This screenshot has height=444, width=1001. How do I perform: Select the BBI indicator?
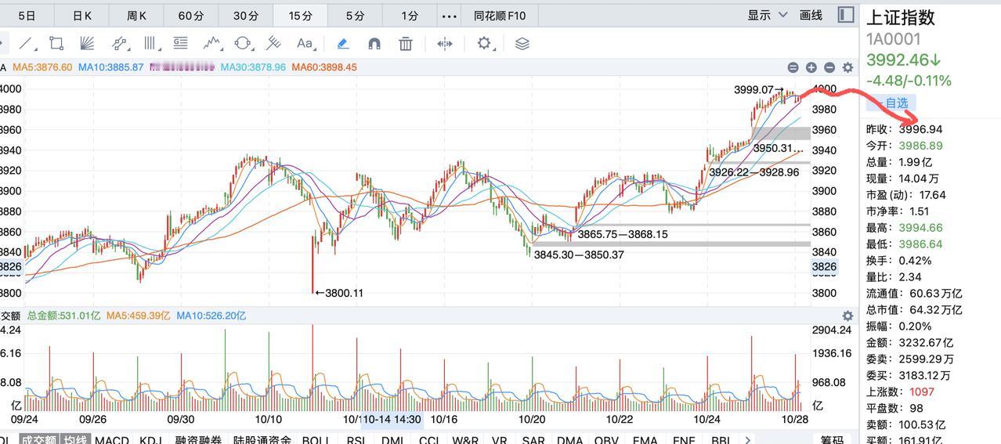721,440
